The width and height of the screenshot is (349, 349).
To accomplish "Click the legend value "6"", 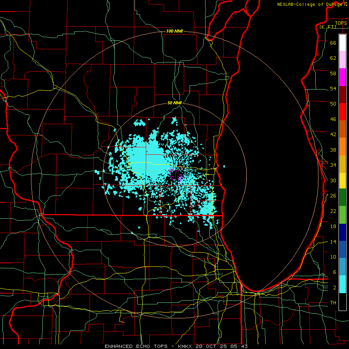I will (x=335, y=272).
